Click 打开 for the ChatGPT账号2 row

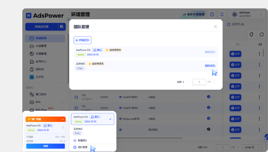coord(235,108)
